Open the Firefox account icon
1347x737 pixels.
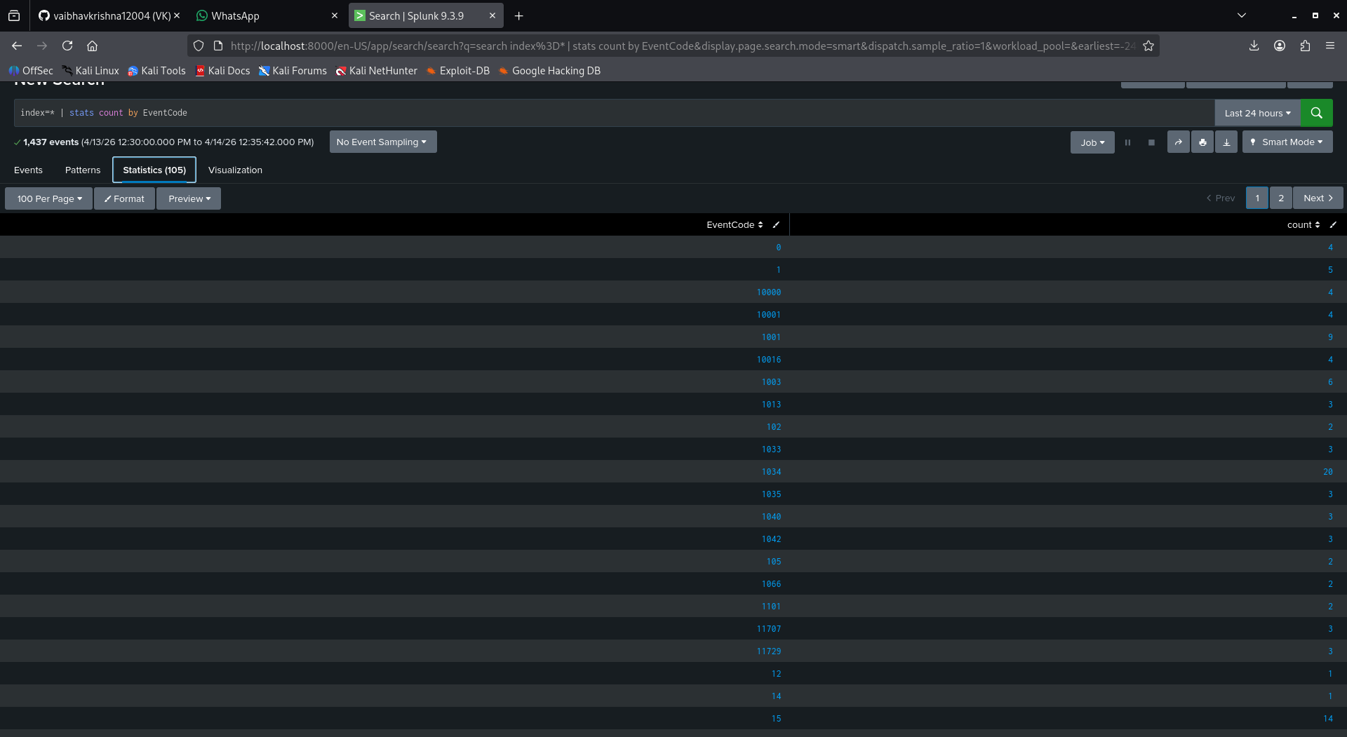tap(1279, 46)
